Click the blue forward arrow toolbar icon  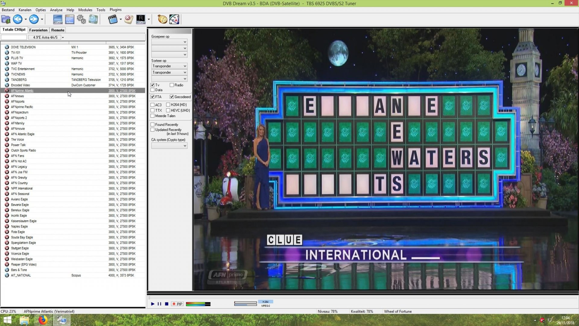coord(34,19)
